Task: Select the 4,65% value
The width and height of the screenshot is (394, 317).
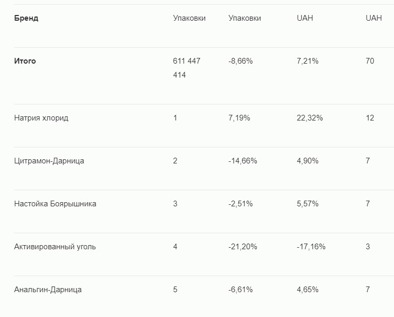Action: point(308,290)
